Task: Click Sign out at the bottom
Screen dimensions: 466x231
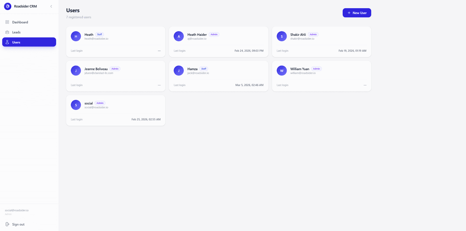Action: point(17,224)
